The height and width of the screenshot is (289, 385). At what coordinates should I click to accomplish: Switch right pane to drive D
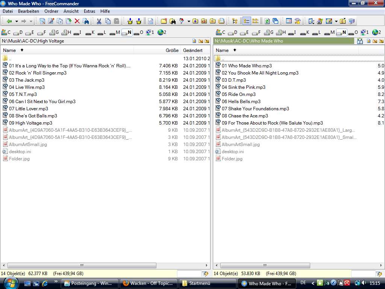[x=232, y=32]
